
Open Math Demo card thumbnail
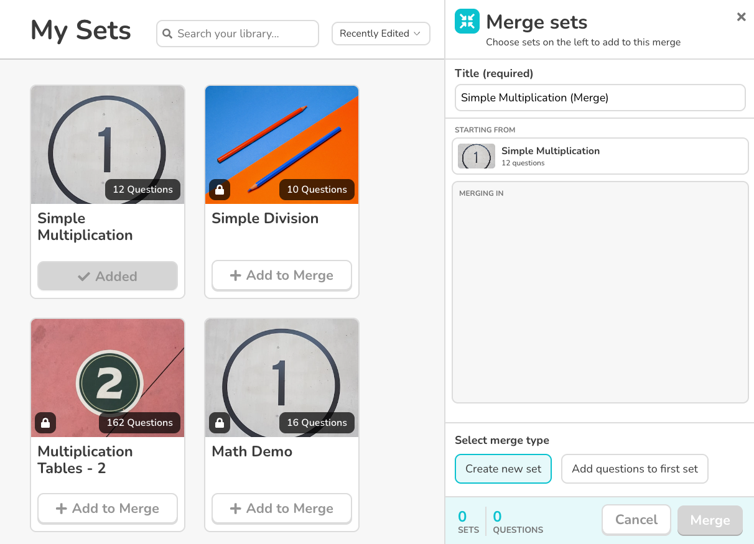(282, 378)
